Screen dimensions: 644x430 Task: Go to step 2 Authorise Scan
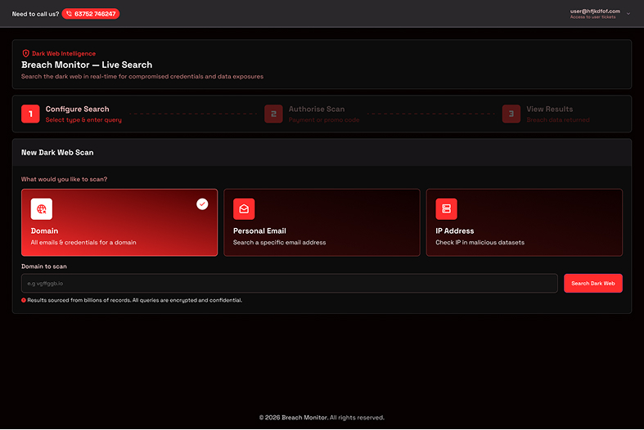[x=312, y=114]
